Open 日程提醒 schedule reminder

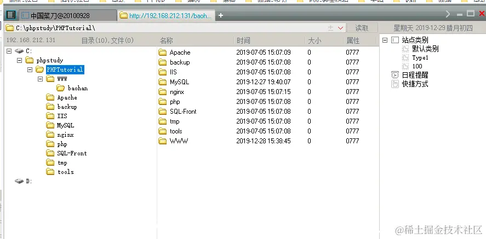pyautogui.click(x=415, y=75)
